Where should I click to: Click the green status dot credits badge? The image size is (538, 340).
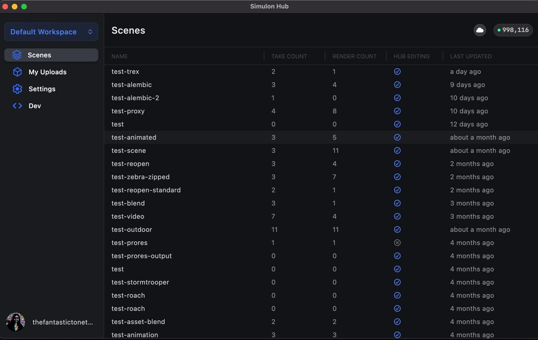click(513, 30)
